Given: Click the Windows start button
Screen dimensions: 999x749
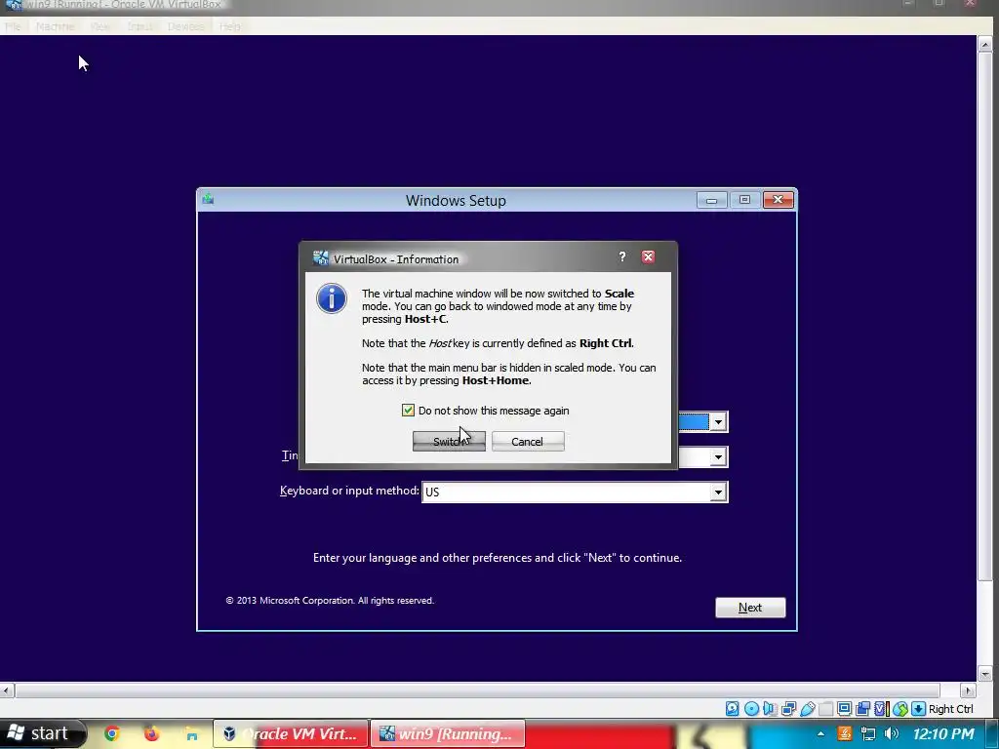Looking at the screenshot, I should point(41,733).
